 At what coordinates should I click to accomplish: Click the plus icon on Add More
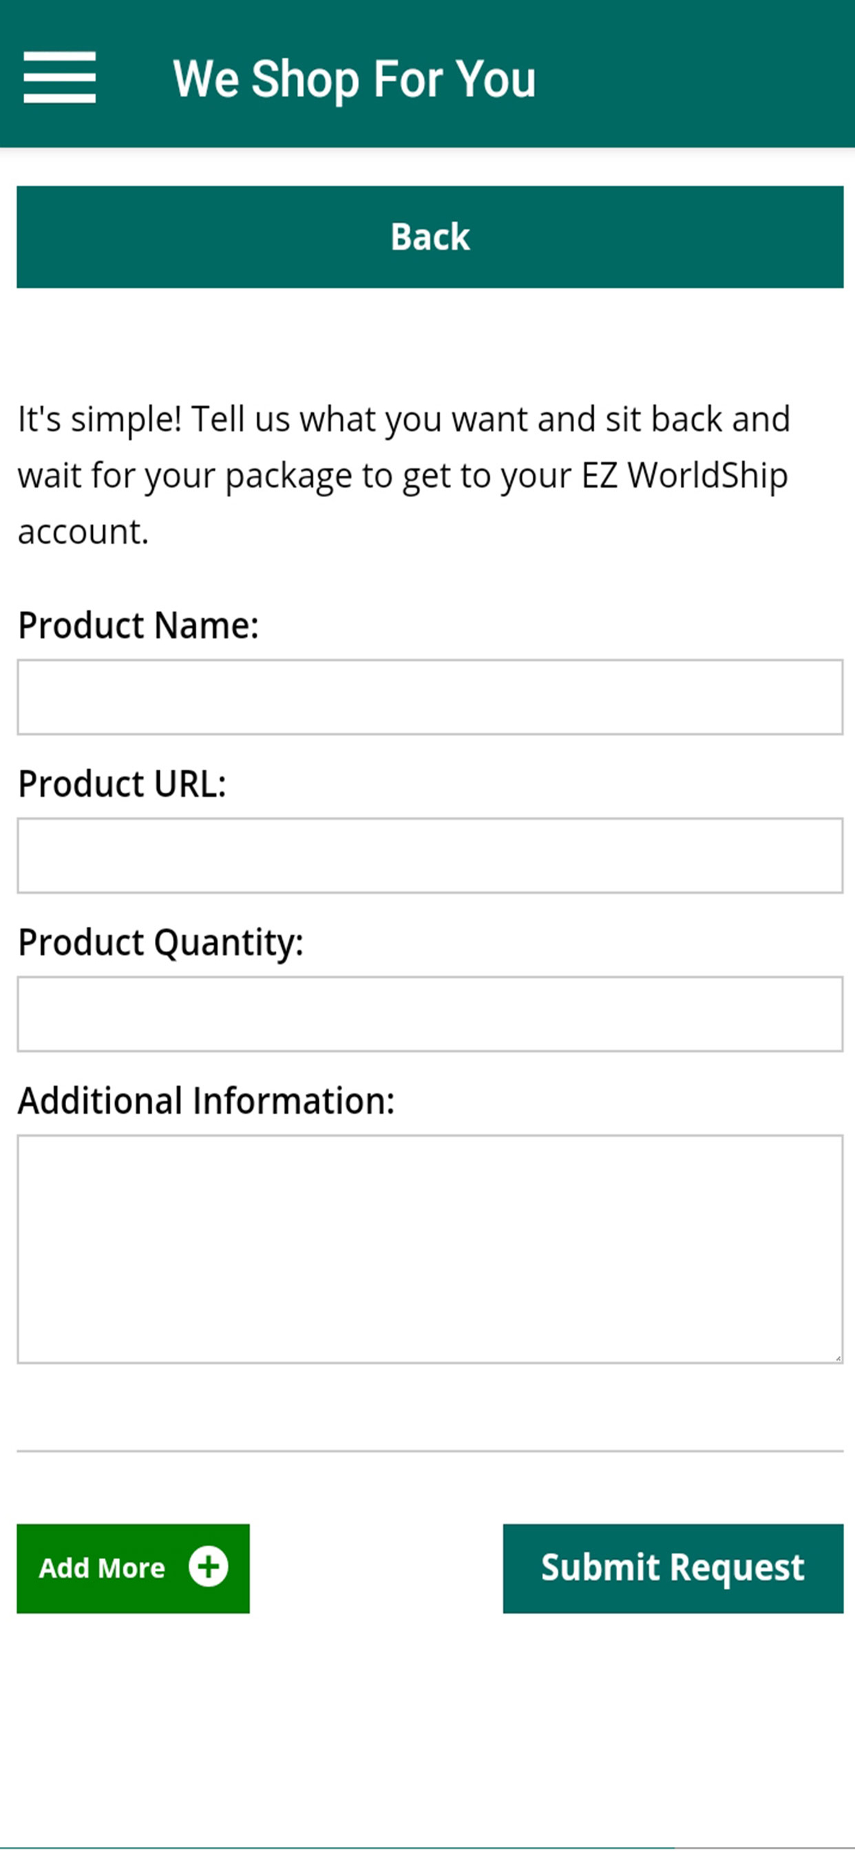point(209,1567)
